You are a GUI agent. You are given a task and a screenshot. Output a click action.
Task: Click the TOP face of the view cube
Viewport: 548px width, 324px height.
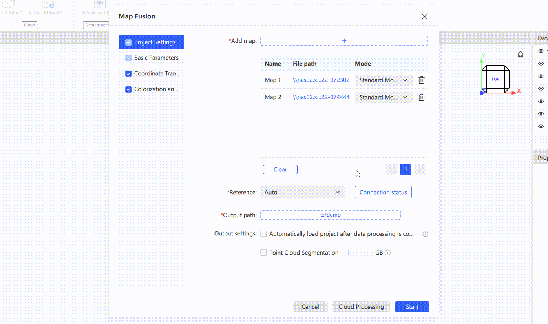coord(495,79)
